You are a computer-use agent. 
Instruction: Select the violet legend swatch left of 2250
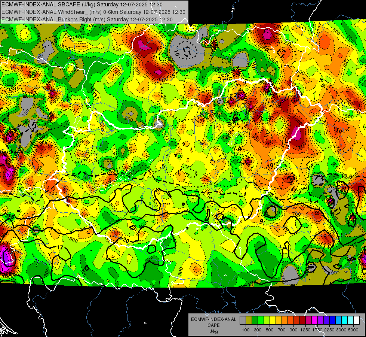(326, 321)
